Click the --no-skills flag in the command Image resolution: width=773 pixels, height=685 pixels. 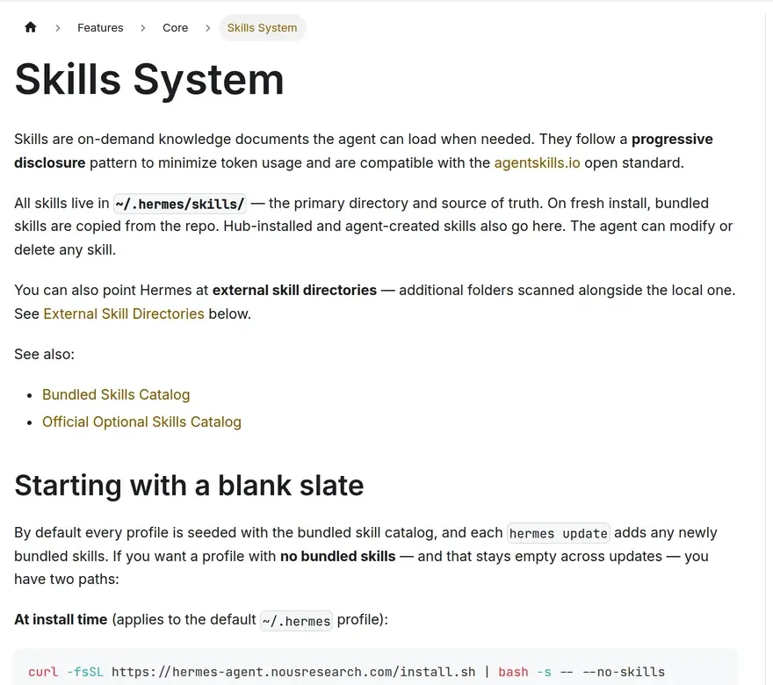tap(624, 672)
